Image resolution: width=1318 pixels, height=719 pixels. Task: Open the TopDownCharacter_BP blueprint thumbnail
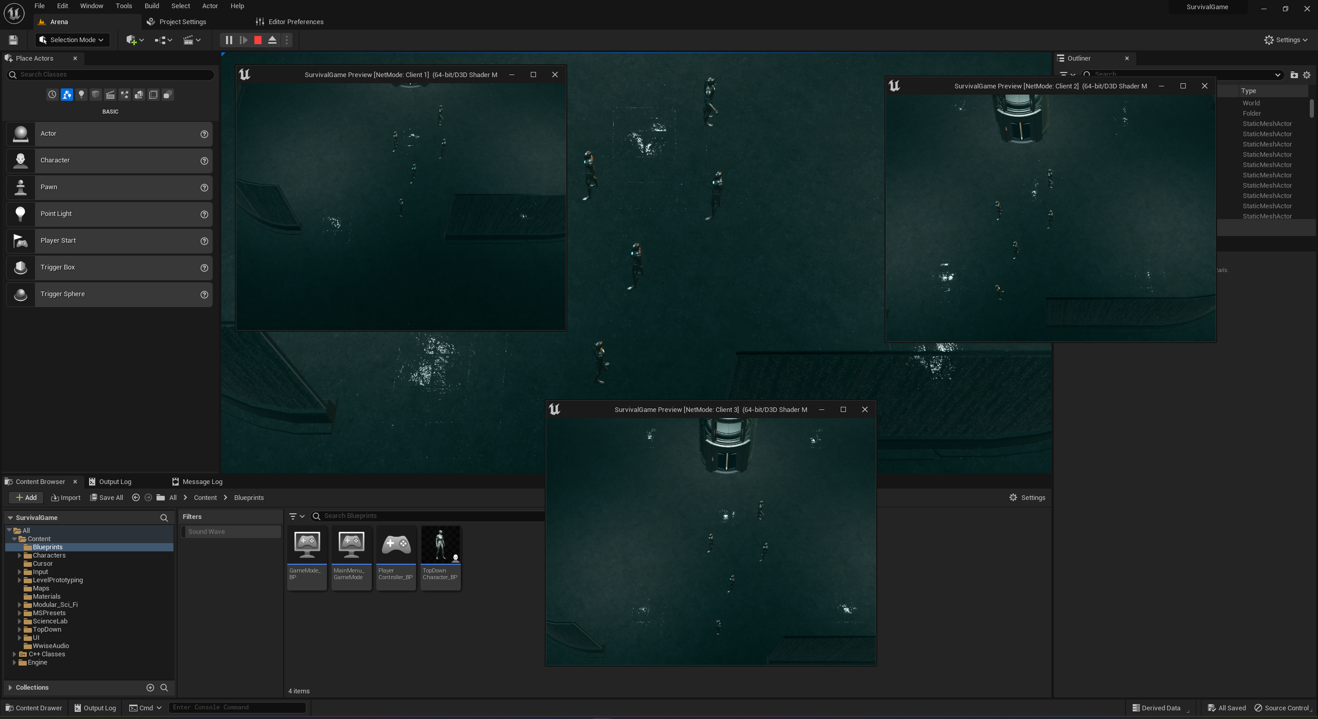440,545
